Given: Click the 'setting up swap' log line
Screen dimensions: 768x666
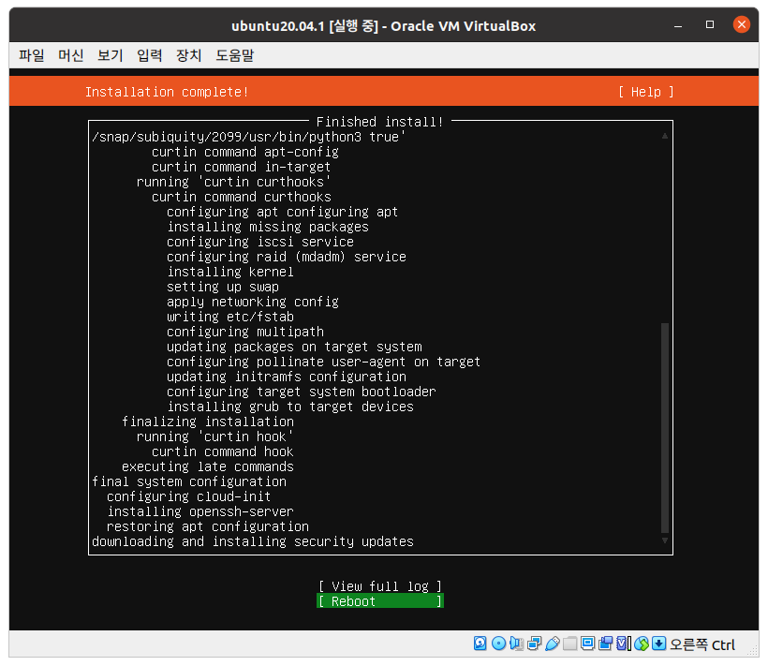Looking at the screenshot, I should tap(223, 287).
